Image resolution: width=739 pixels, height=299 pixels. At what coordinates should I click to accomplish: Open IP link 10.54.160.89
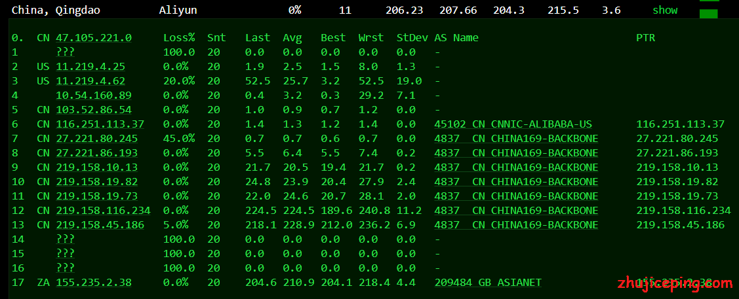click(94, 96)
